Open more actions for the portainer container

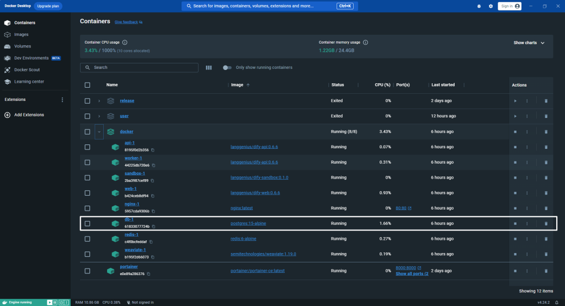tap(527, 271)
